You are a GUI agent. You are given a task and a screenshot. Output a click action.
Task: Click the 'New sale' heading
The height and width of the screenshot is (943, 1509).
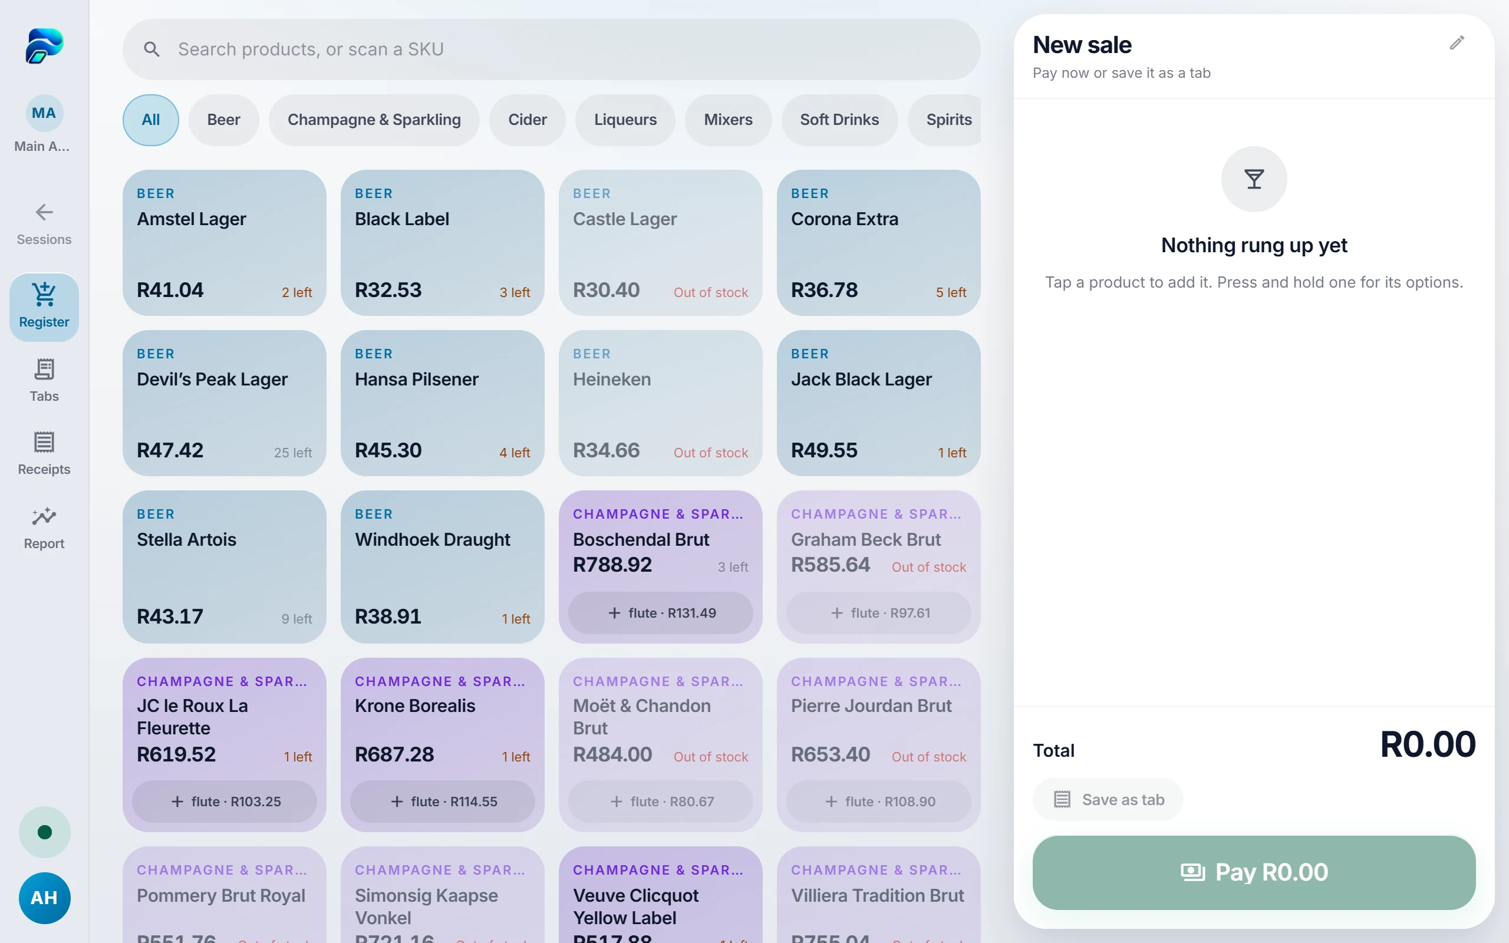click(1082, 45)
